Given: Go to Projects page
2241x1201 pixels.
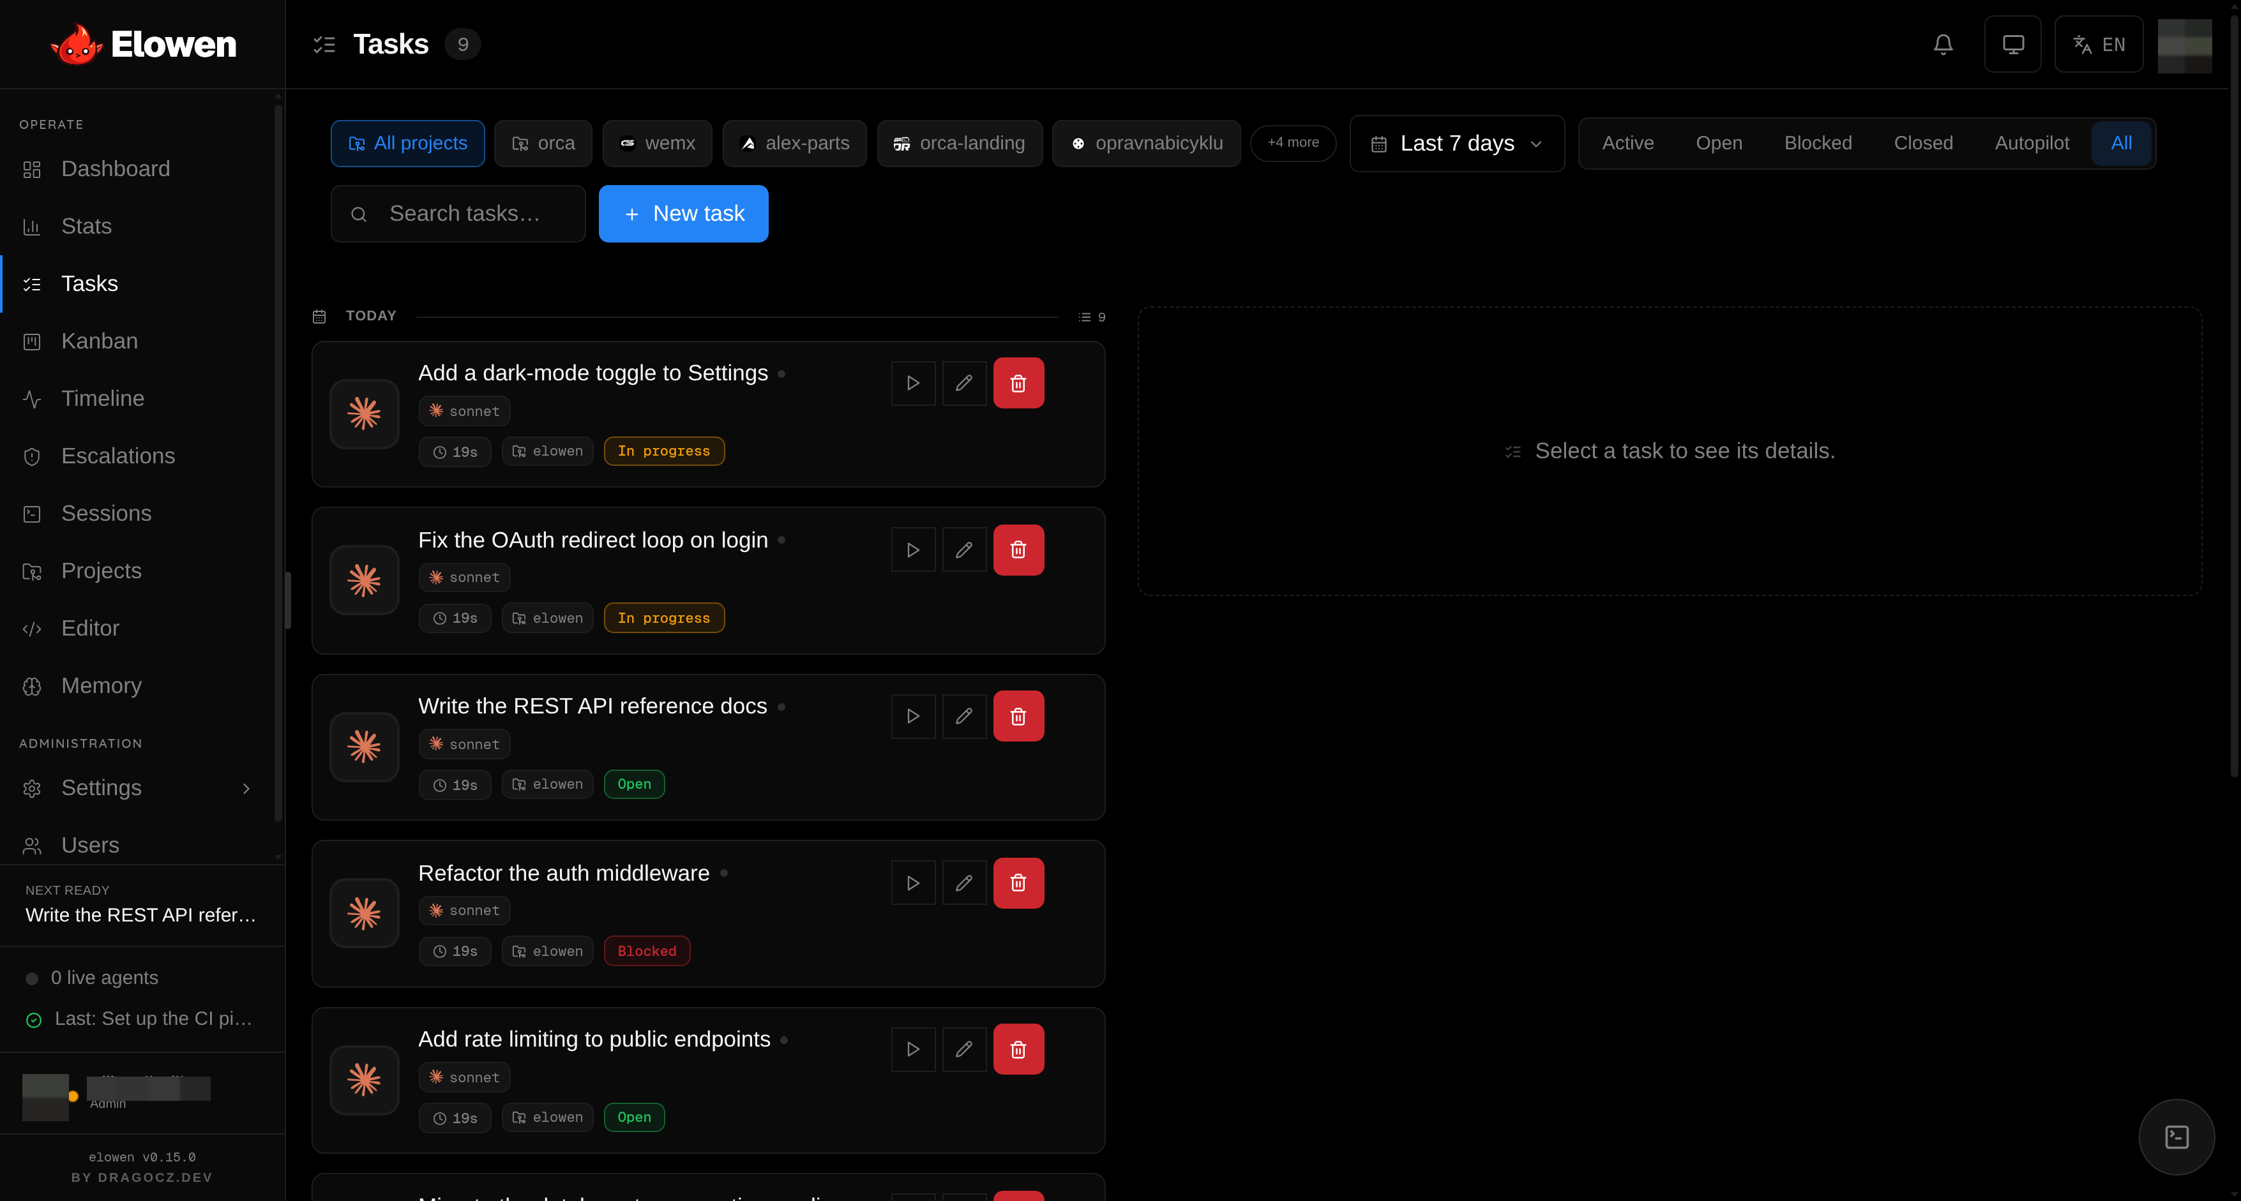Looking at the screenshot, I should click(x=139, y=571).
